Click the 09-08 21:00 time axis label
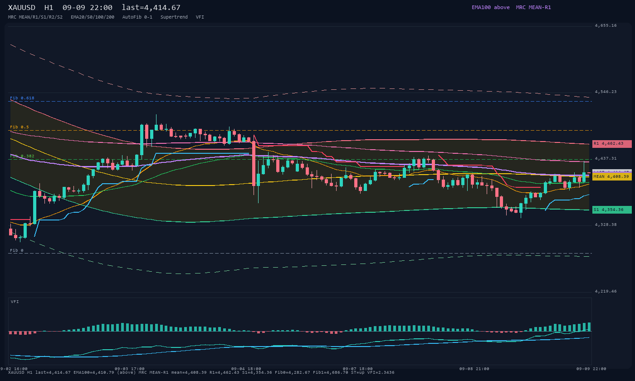Image resolution: width=635 pixels, height=381 pixels. point(474,369)
